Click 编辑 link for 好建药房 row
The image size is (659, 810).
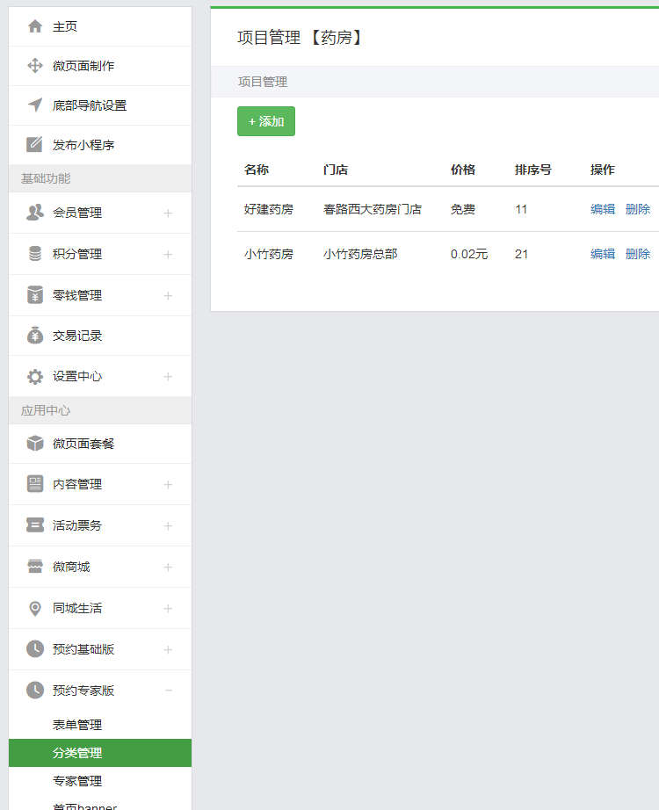[603, 209]
